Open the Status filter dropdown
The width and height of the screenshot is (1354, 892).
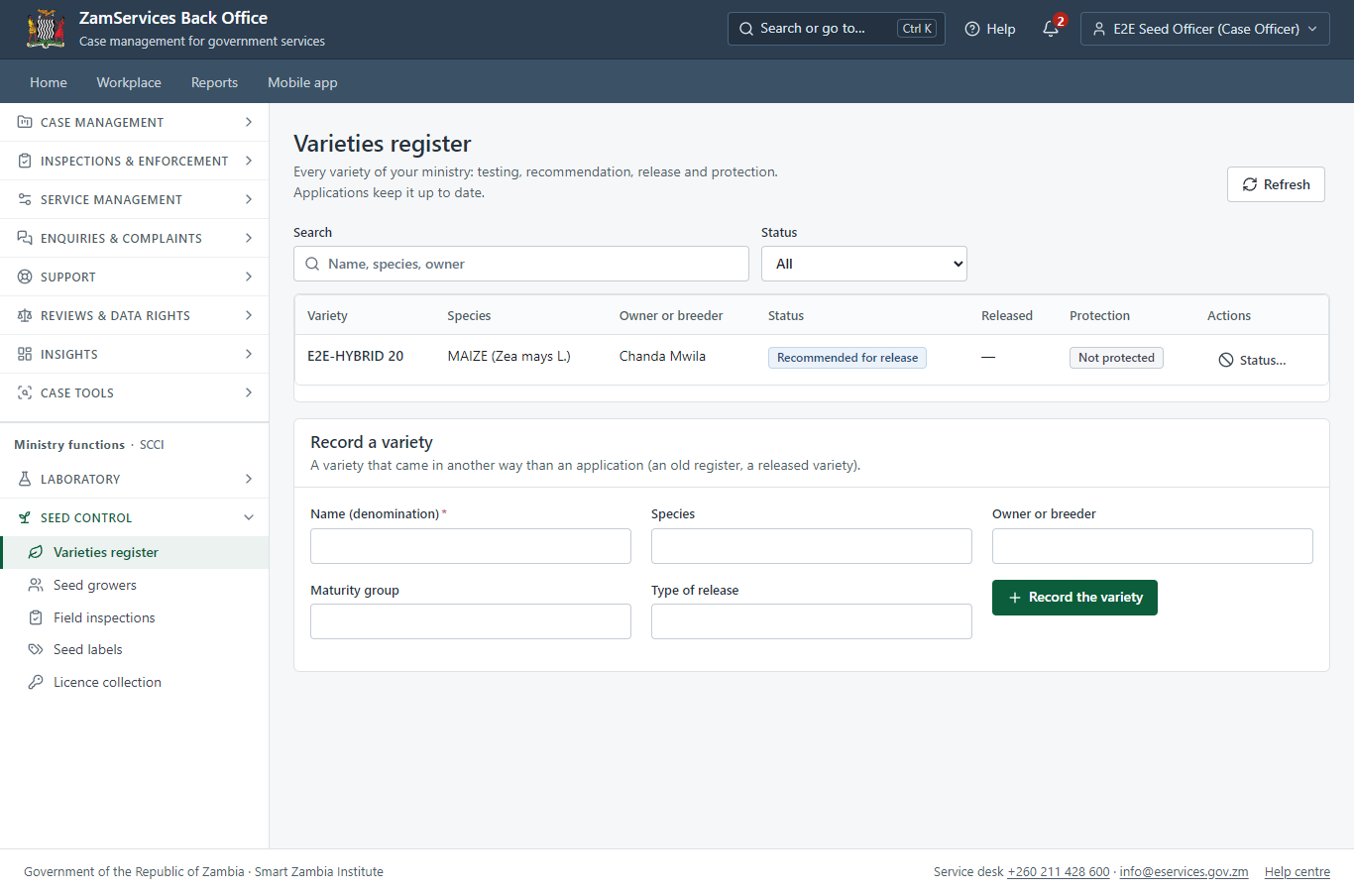pos(864,264)
